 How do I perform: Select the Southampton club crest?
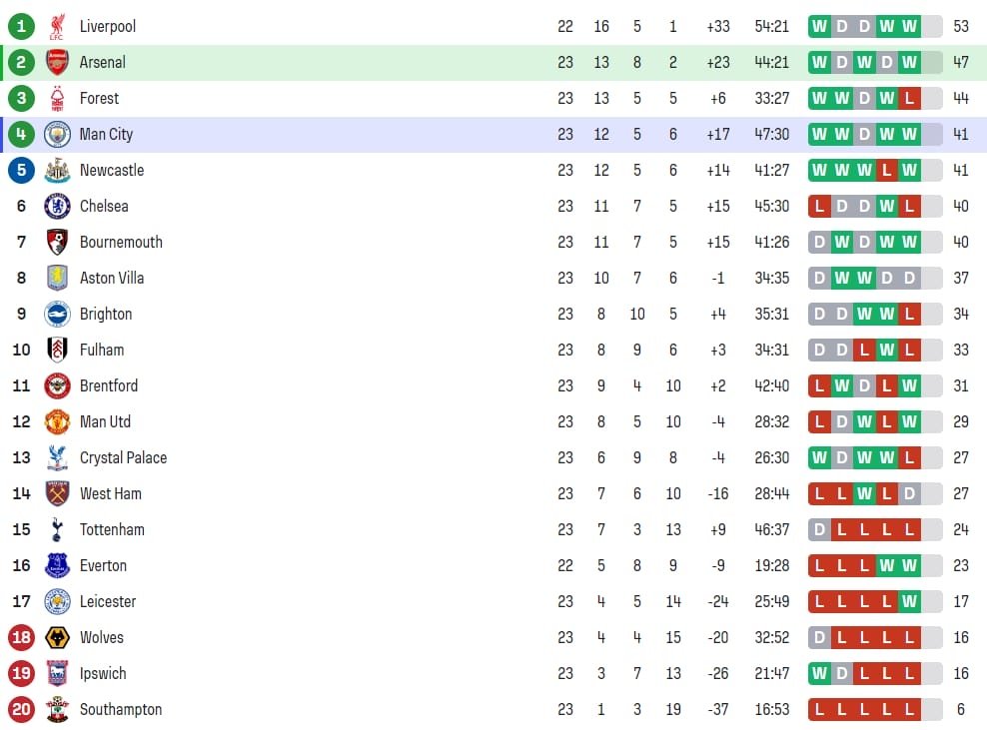point(57,709)
